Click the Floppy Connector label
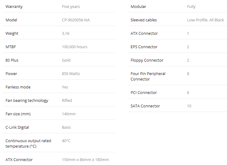 tap(147, 60)
